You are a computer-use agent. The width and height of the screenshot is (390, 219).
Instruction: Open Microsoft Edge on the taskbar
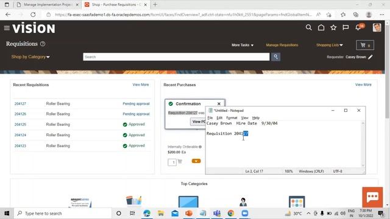point(147,214)
